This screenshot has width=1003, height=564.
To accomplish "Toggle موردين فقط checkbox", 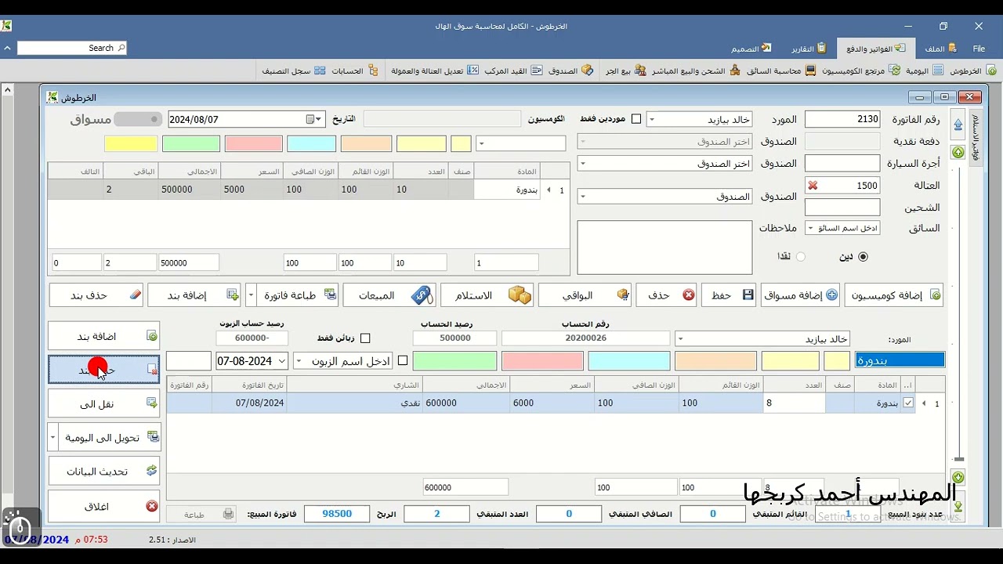I will (x=636, y=119).
